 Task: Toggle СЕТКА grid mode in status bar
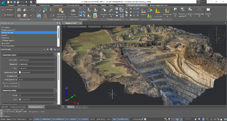tap(37, 119)
